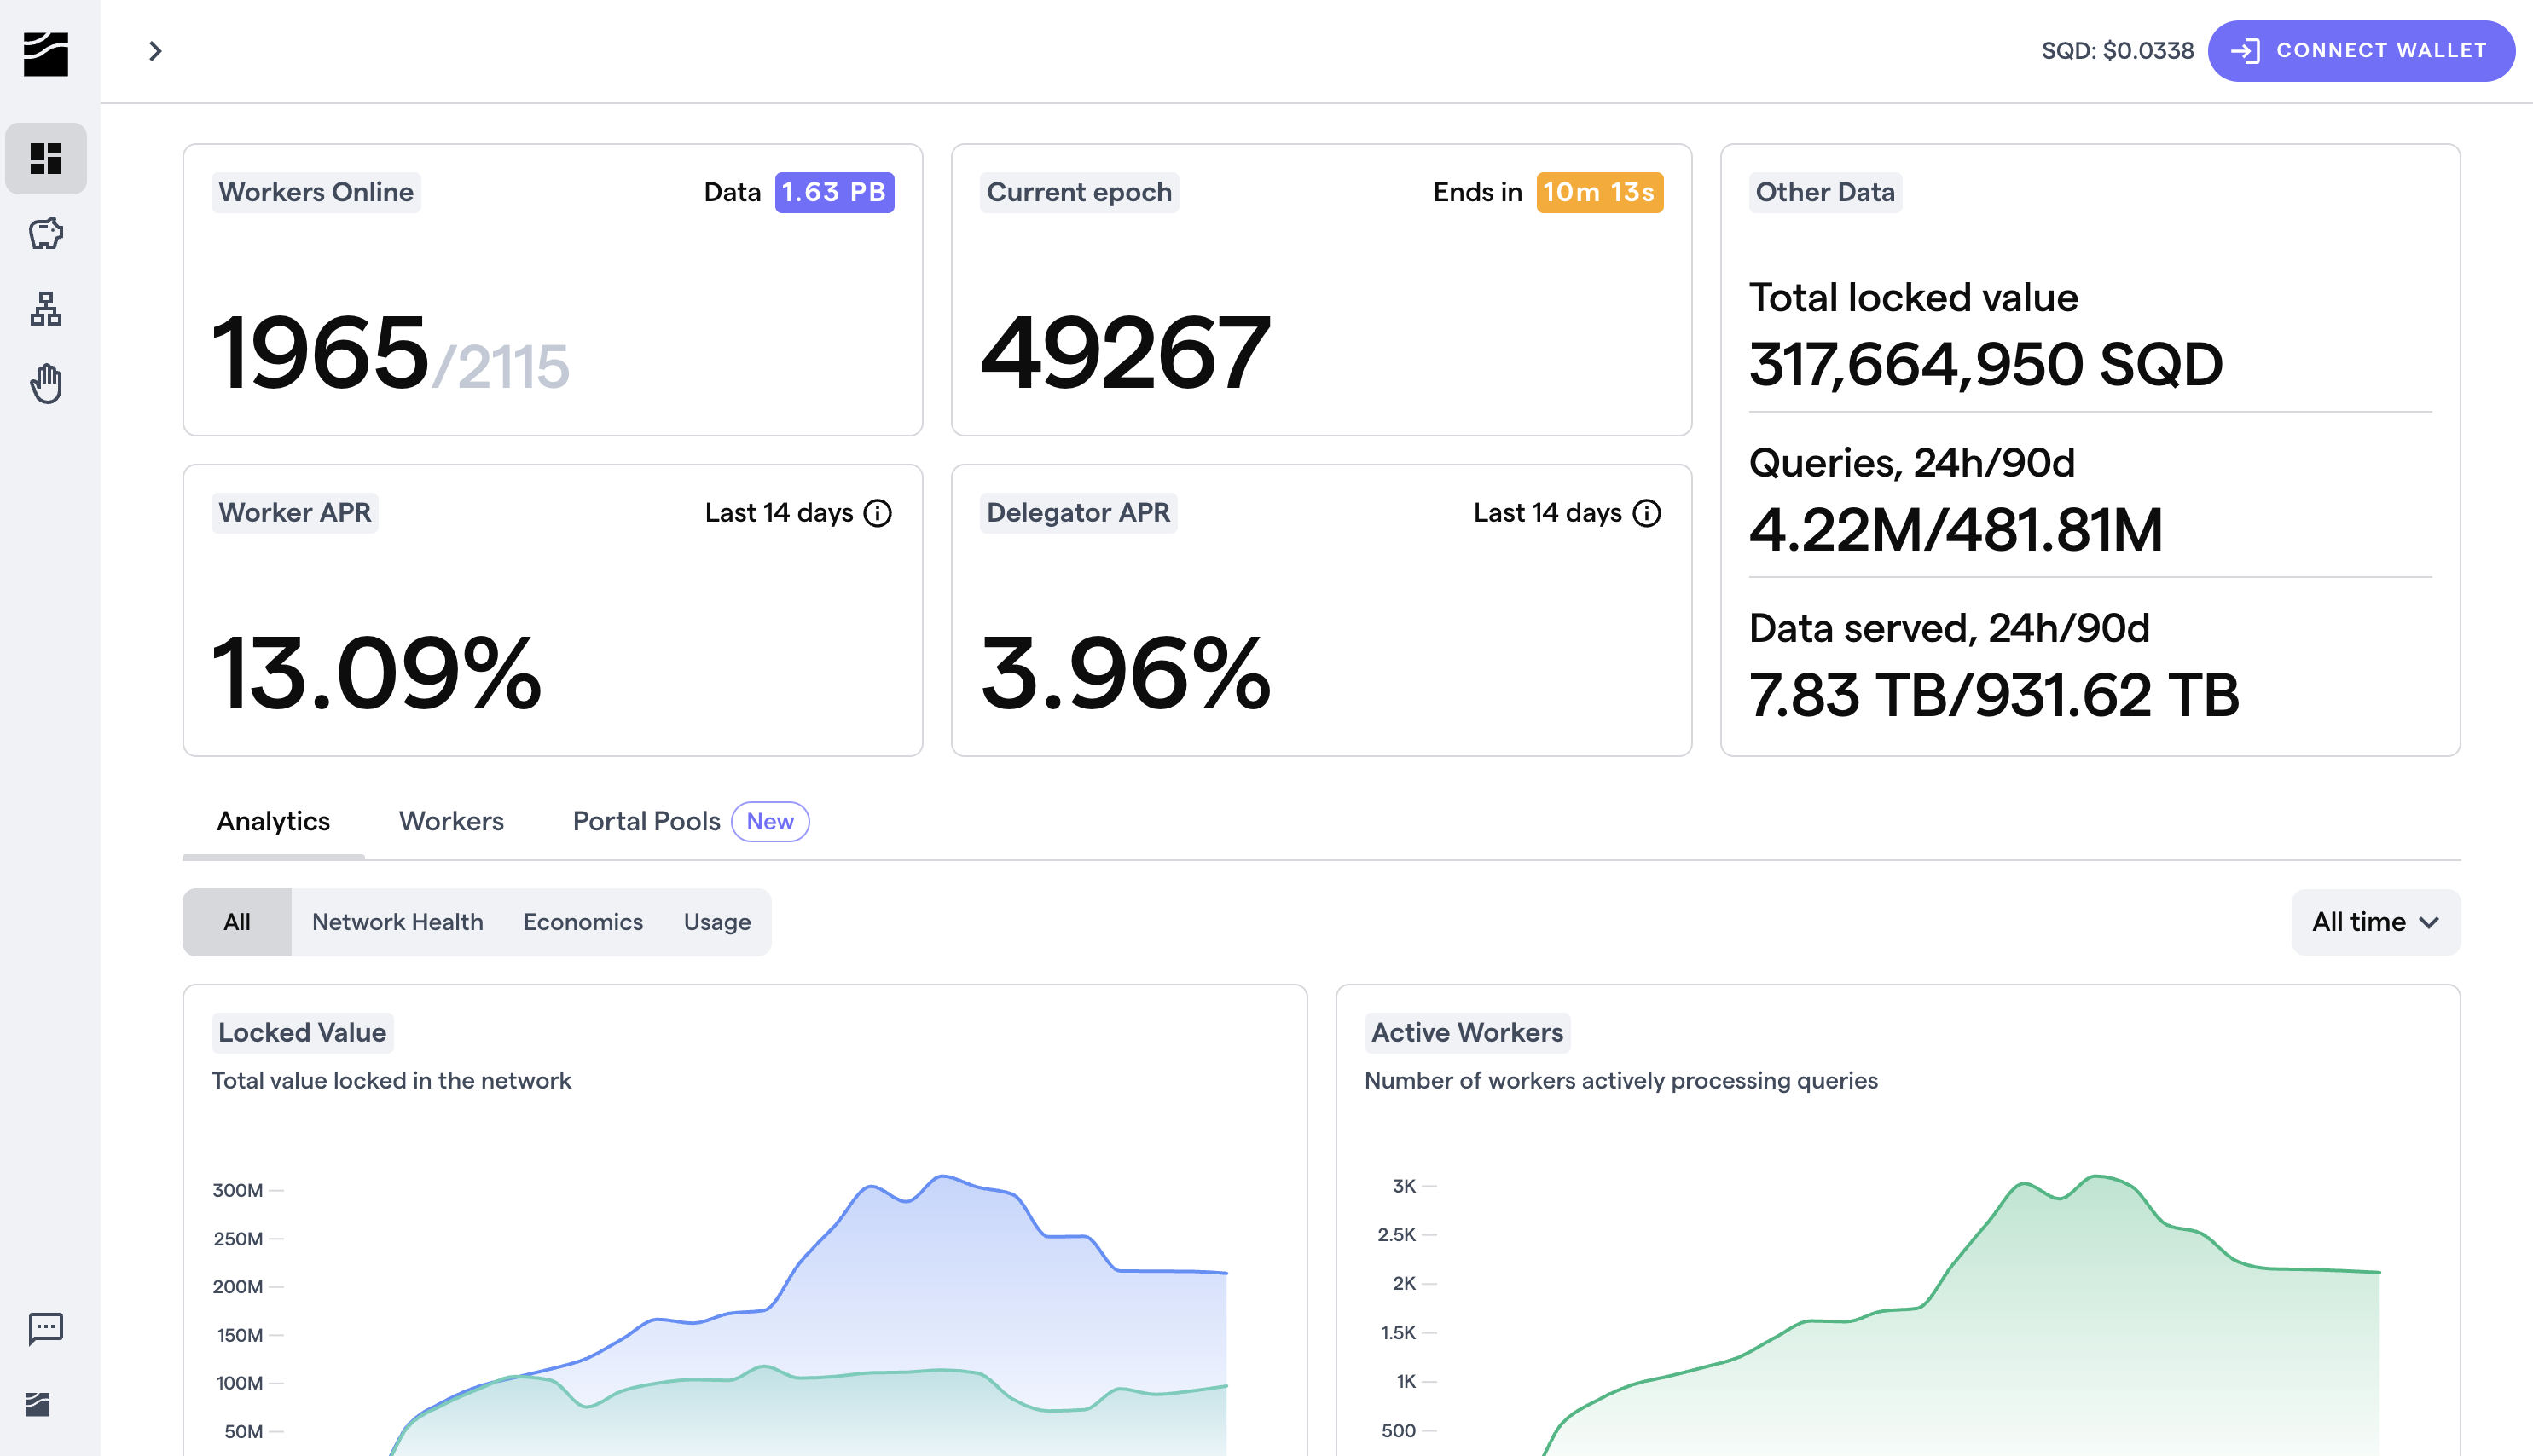Expand the sidebar with the chevron arrow

[x=155, y=50]
